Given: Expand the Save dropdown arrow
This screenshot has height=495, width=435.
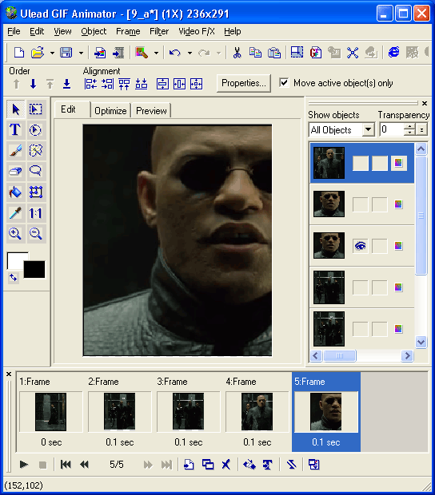Looking at the screenshot, I should tap(81, 53).
